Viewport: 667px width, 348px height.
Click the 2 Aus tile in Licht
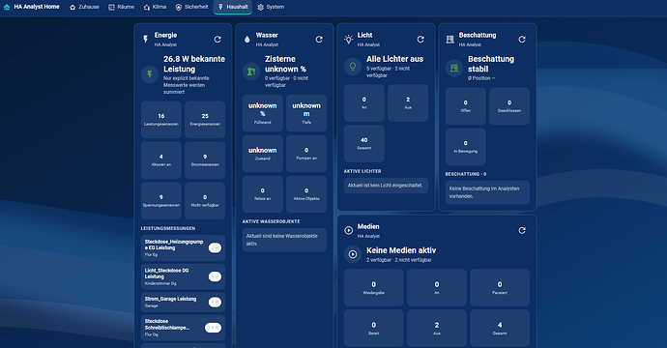408,103
